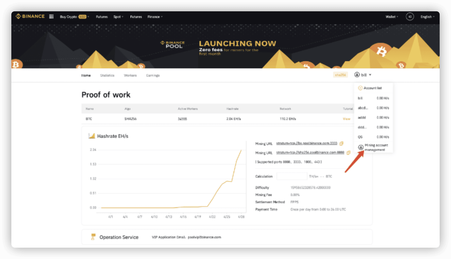Select the abcd... account in list
Screen dimensions: 451x259
point(374,108)
